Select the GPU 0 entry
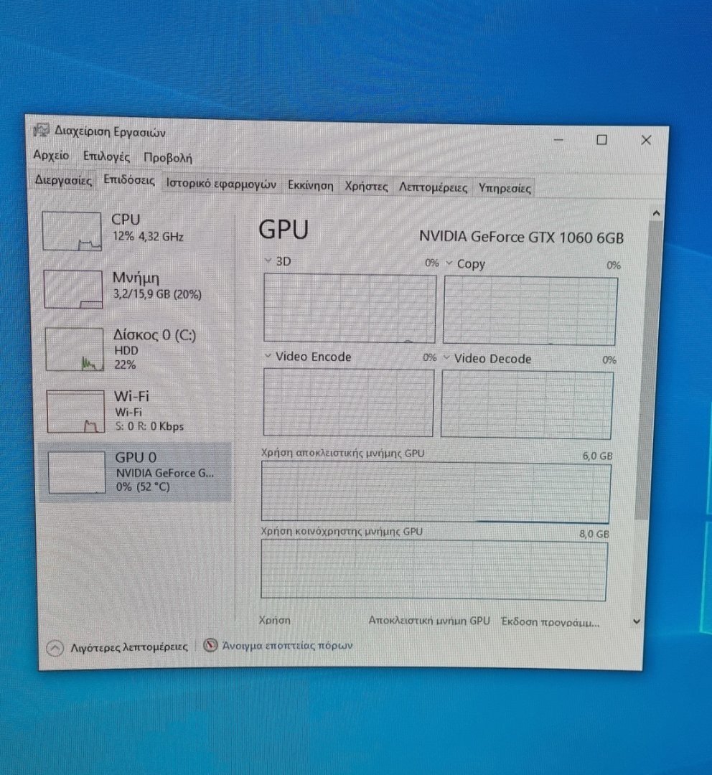Viewport: 712px width, 775px height. point(135,472)
